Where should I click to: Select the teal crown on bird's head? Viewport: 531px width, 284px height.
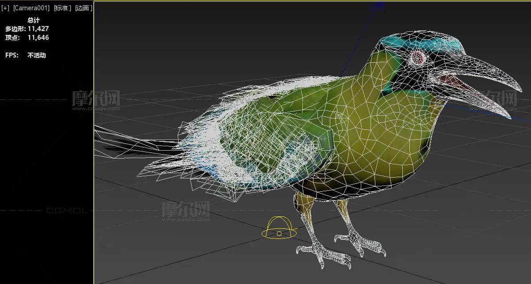point(424,43)
